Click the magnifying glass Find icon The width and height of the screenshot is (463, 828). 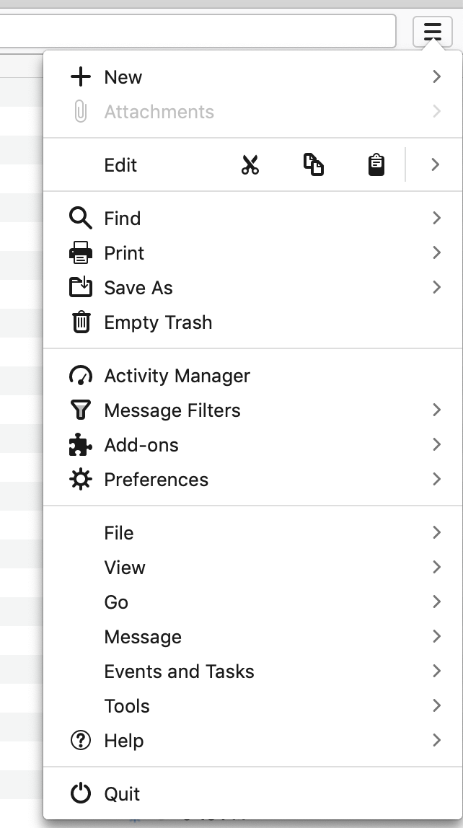click(80, 219)
